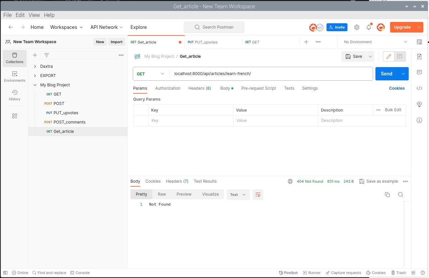Open the notifications bell
The width and height of the screenshot is (429, 278).
click(369, 27)
